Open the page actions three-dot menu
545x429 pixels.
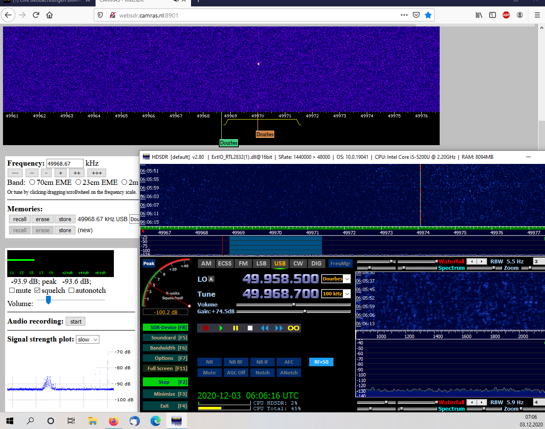(x=404, y=15)
